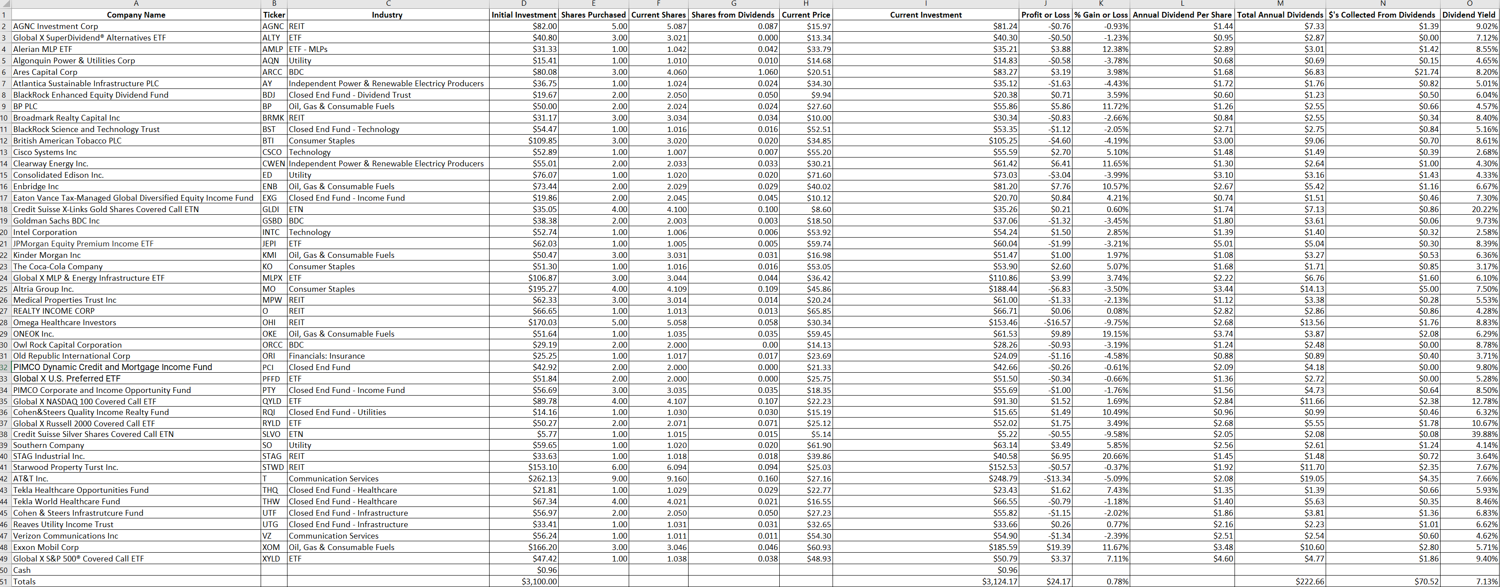Screen dimensions: 1500x587
Task: Select the 'Totals' row label cell
Action: [x=136, y=582]
